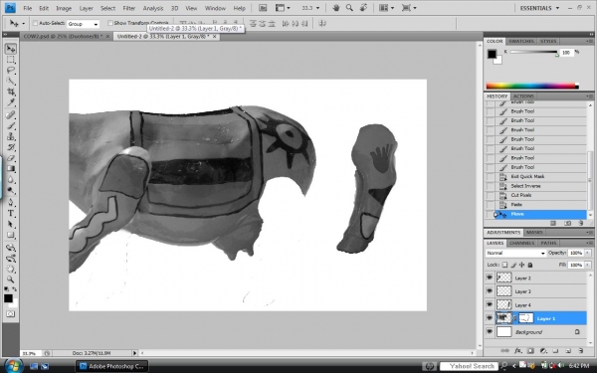Click the delete history state icon

coord(580,223)
